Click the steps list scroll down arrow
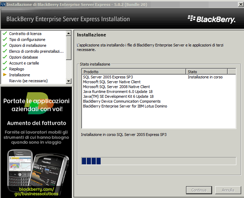 click(x=69, y=81)
